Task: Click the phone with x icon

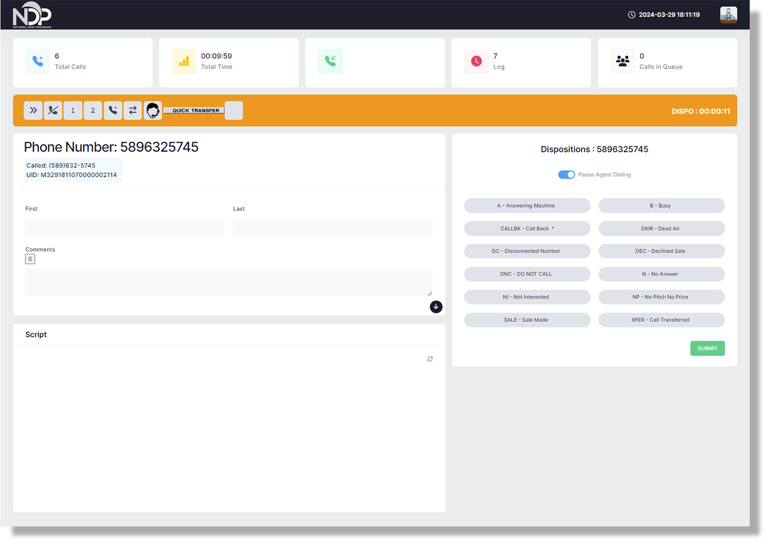Action: (x=113, y=111)
